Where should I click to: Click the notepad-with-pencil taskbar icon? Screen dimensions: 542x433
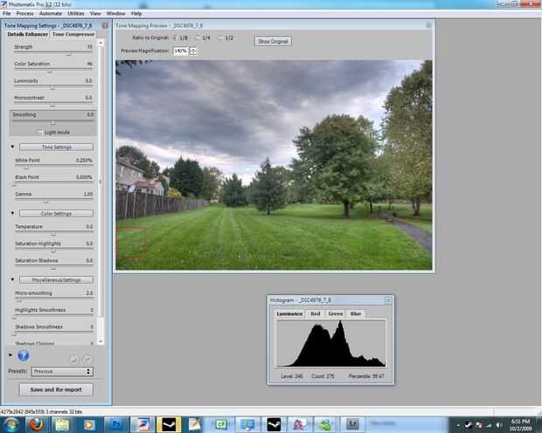pyautogui.click(x=194, y=424)
